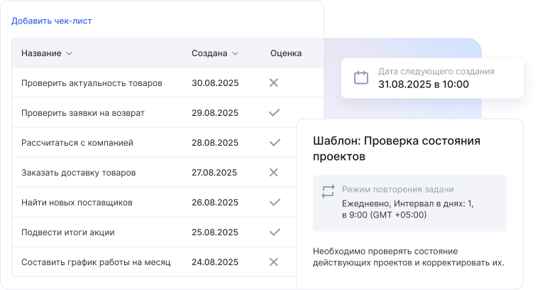Viewport: 540px width, 290px height.
Task: Click the check mark for 'Рассчитаться с компанией'
Action: pyautogui.click(x=274, y=143)
